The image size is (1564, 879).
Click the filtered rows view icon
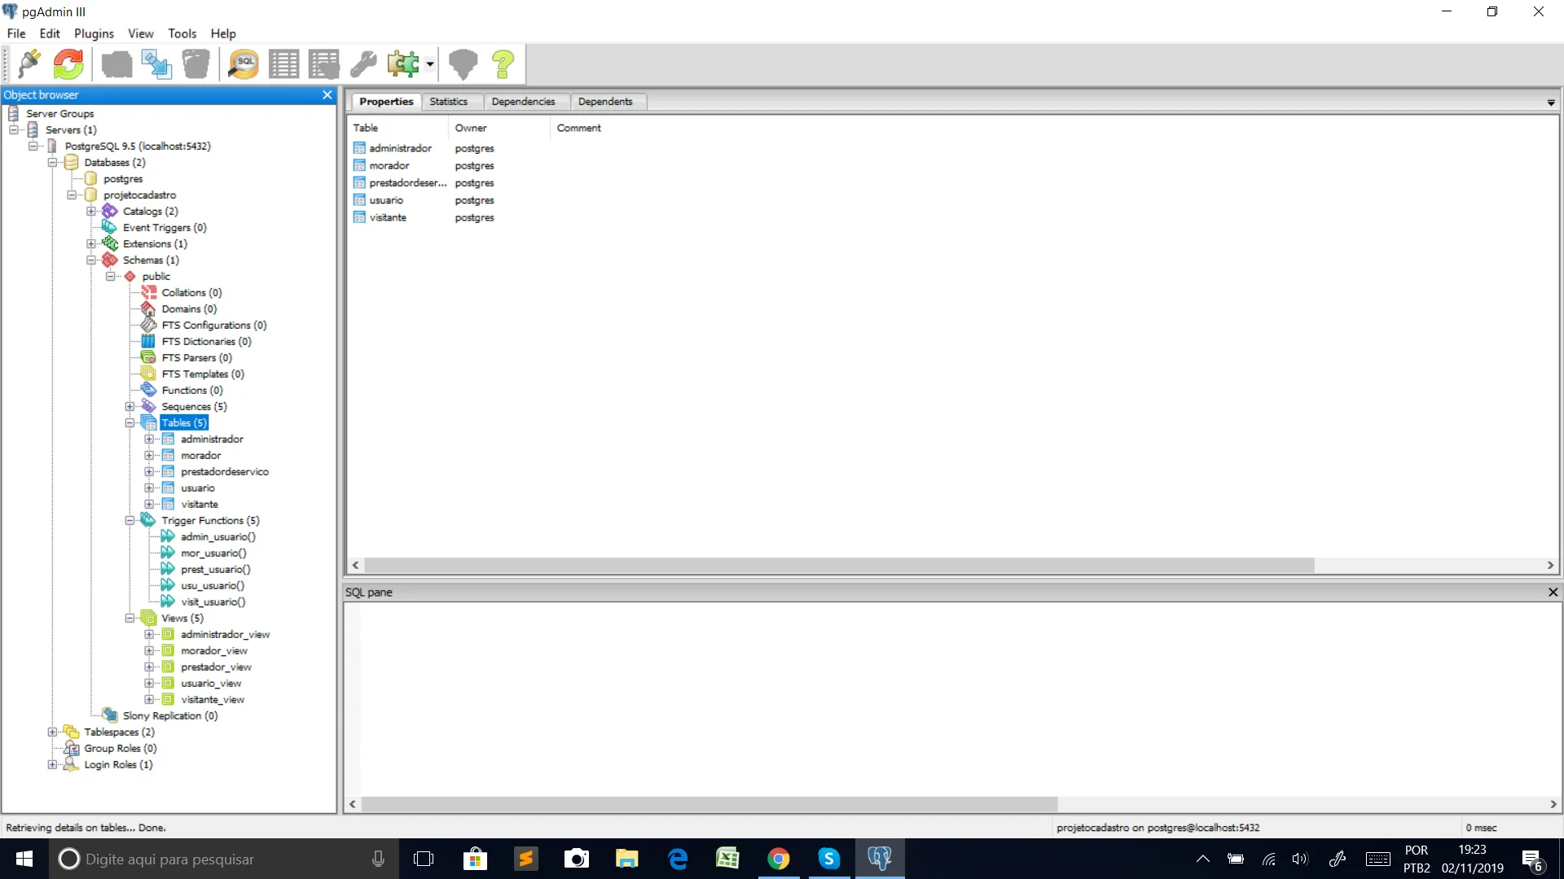click(323, 63)
